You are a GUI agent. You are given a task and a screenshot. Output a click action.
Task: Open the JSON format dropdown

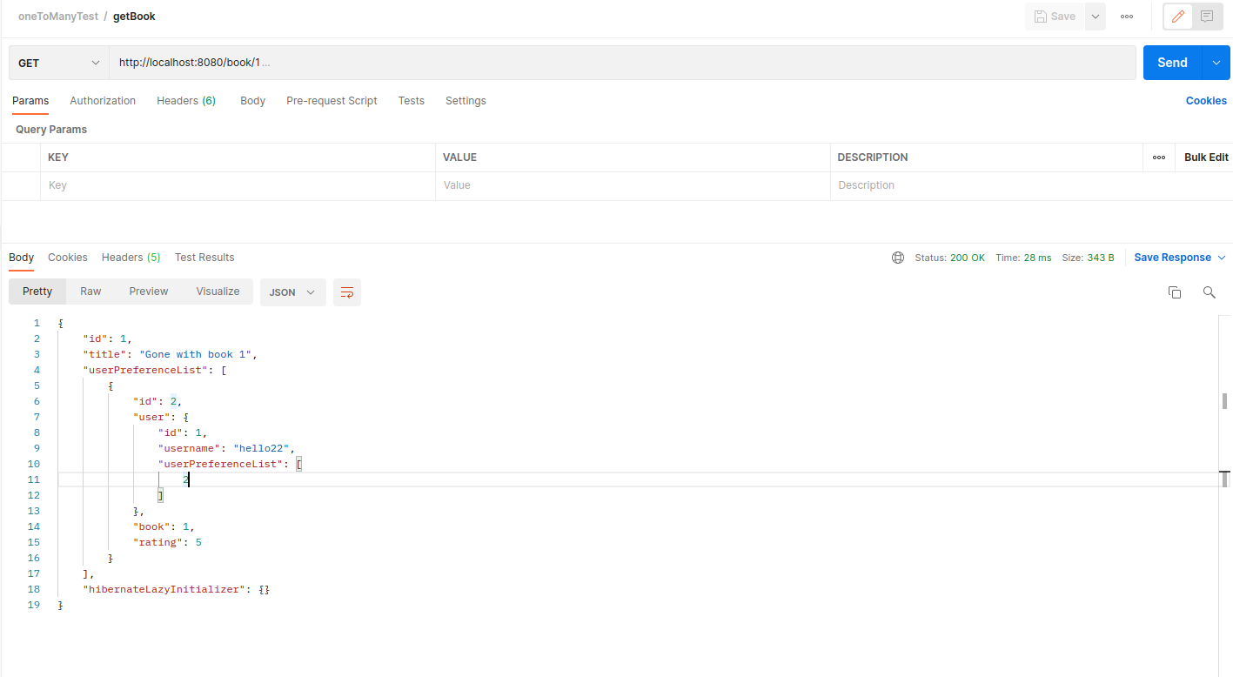[292, 292]
